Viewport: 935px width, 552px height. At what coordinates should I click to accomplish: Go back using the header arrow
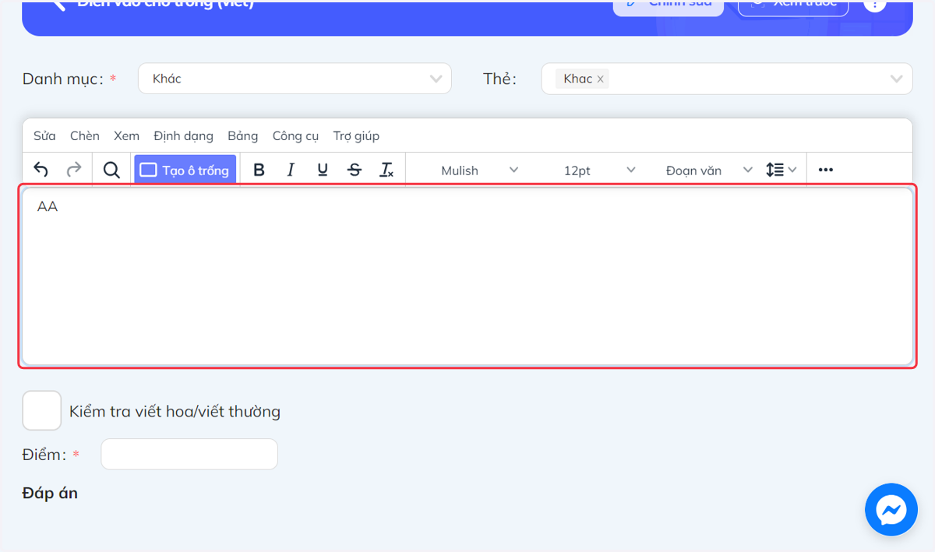pyautogui.click(x=58, y=5)
